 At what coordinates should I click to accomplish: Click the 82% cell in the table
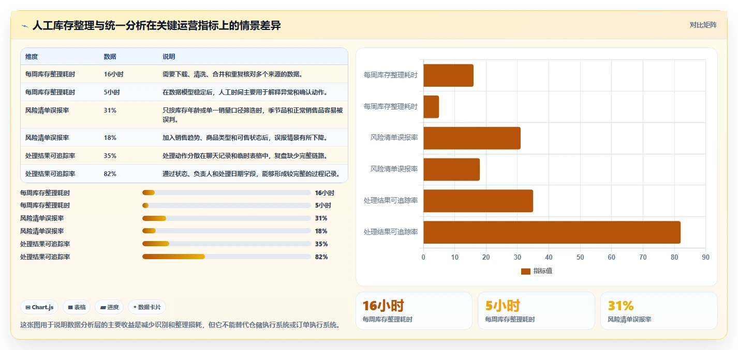(110, 174)
